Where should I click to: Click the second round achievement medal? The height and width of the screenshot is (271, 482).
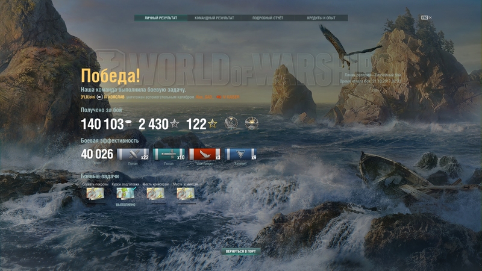pos(251,123)
